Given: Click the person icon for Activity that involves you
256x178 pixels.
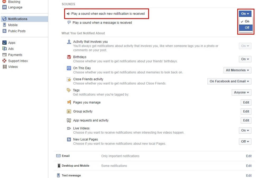Looking at the screenshot, I should [x=69, y=42].
